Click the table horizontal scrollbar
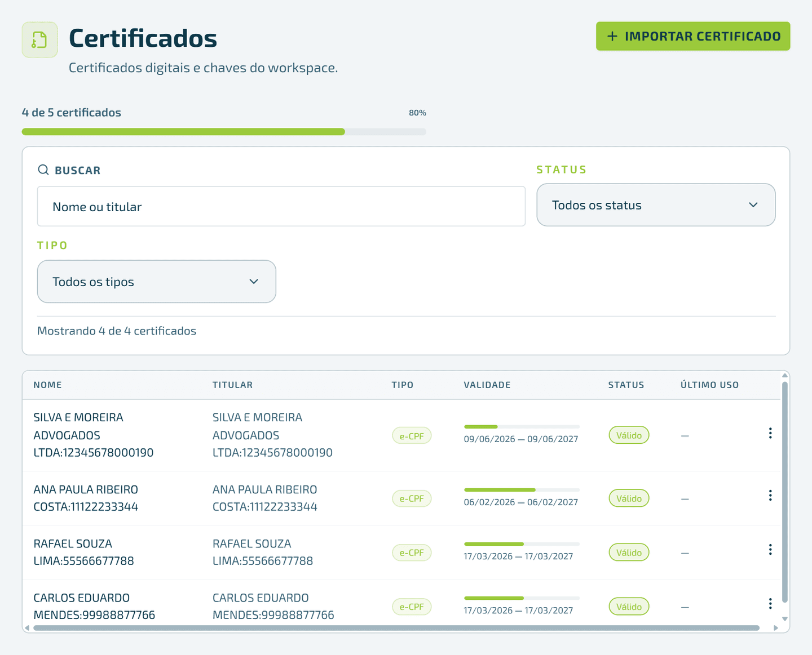Viewport: 812px width, 655px height. pos(396,628)
